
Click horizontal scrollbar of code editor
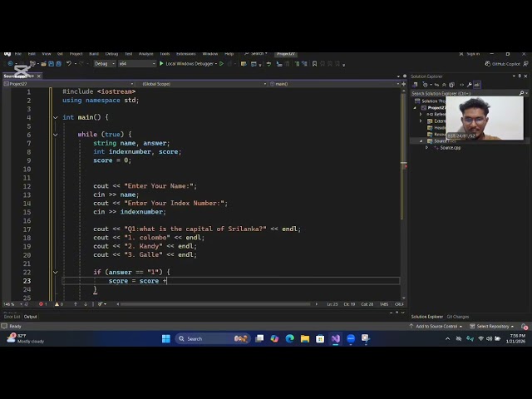215,304
